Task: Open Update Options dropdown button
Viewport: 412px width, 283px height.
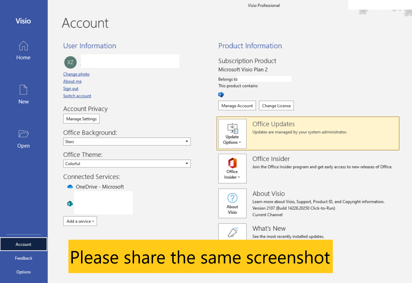Action: (x=232, y=134)
